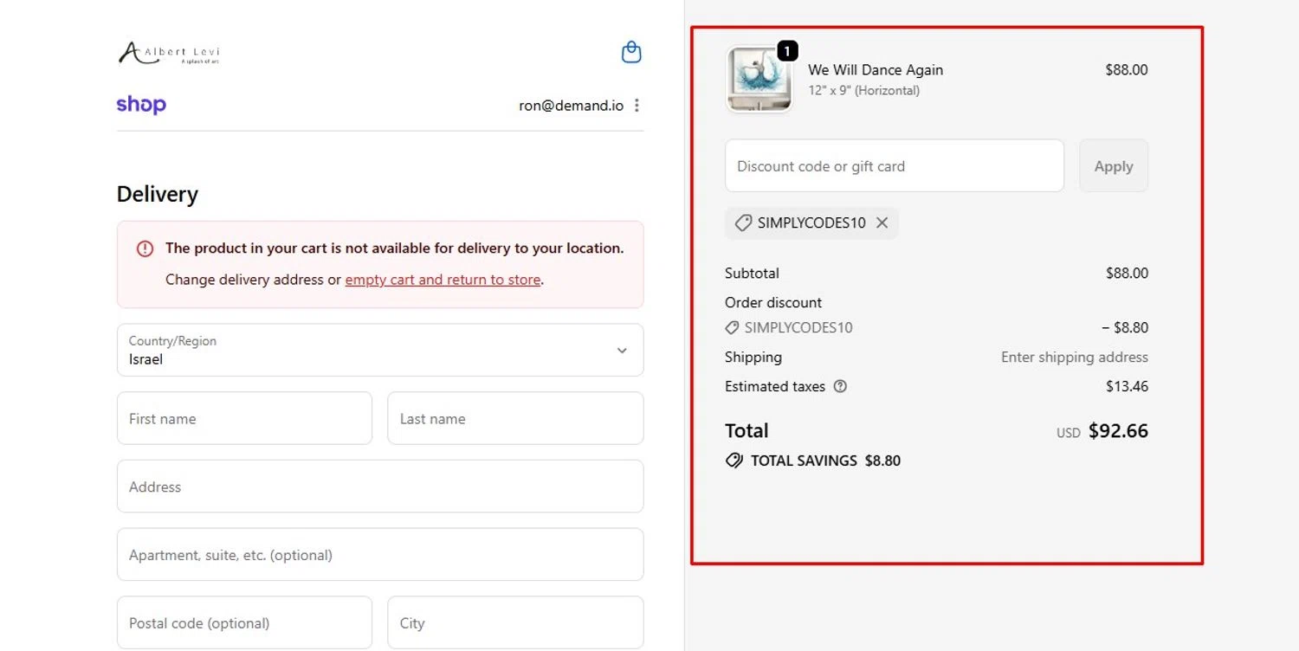Click the Postal code field

coord(244,623)
